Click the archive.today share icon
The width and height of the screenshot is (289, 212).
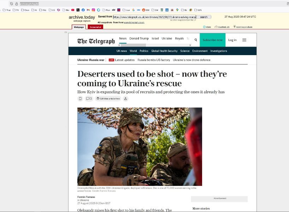point(207,27)
